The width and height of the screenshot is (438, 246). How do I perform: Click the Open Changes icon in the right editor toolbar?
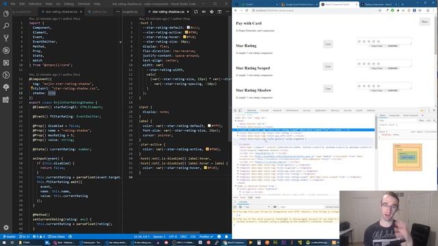coord(196,12)
